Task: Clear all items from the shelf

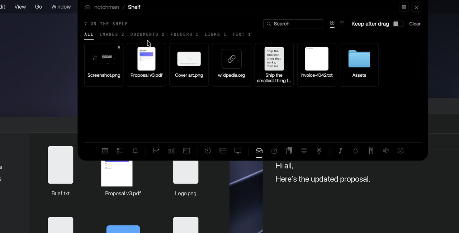Action: pos(415,24)
